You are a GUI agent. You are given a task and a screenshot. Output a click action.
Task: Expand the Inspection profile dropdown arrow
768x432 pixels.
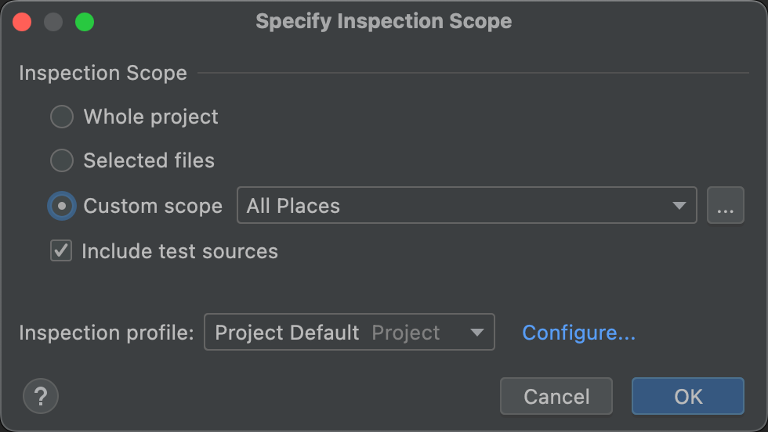(x=476, y=333)
